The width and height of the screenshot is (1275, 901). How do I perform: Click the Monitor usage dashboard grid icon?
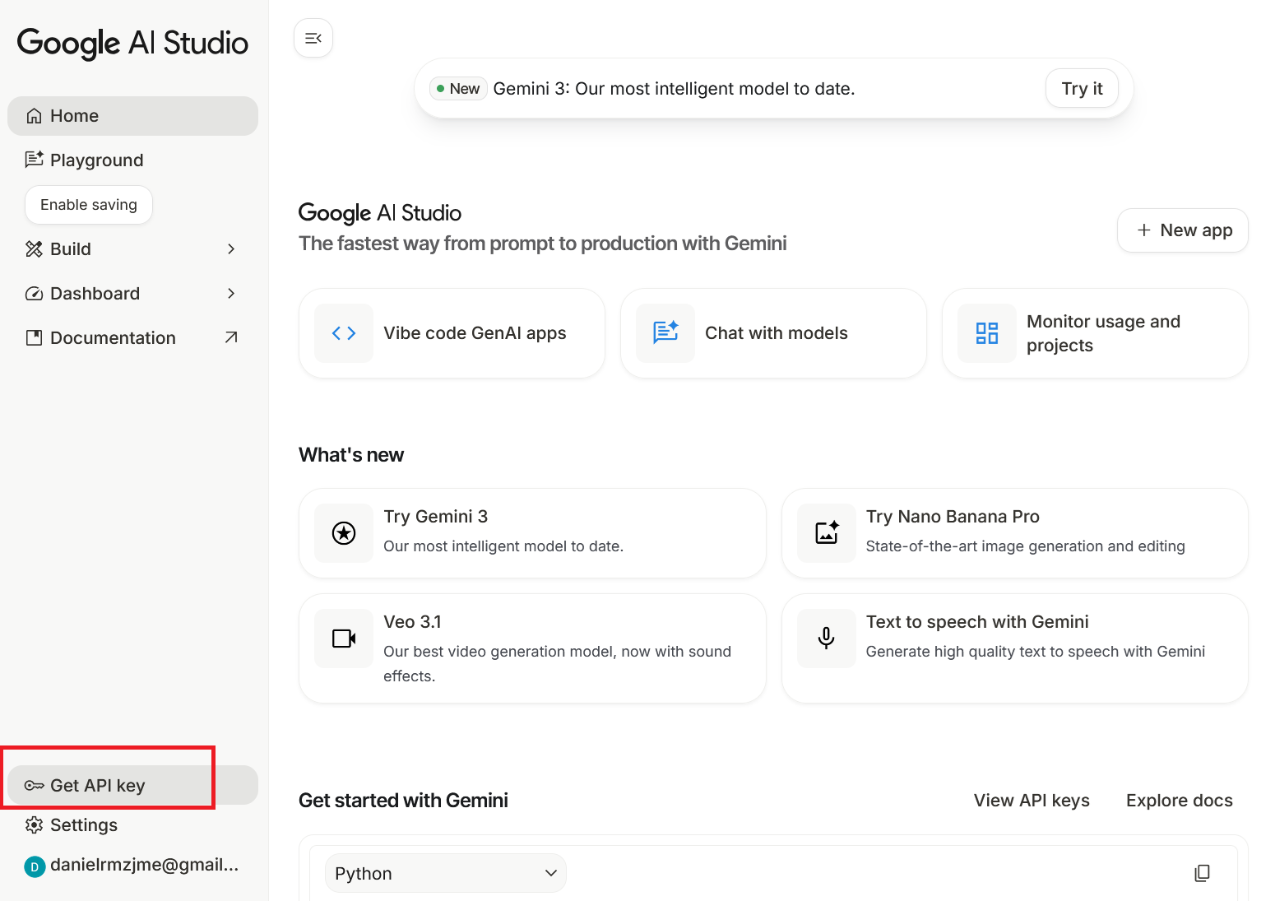[987, 333]
